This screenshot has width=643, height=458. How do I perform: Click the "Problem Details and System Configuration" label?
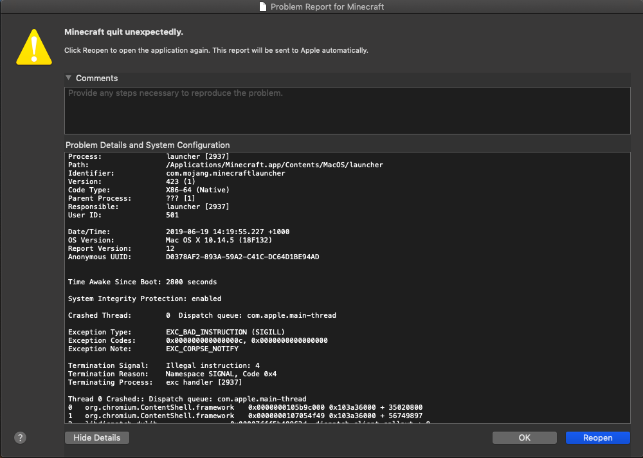(x=148, y=145)
